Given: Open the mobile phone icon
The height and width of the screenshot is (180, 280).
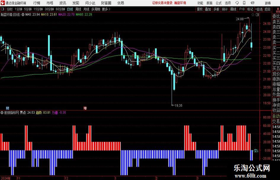Looking at the screenshot, I should (x=244, y=3).
